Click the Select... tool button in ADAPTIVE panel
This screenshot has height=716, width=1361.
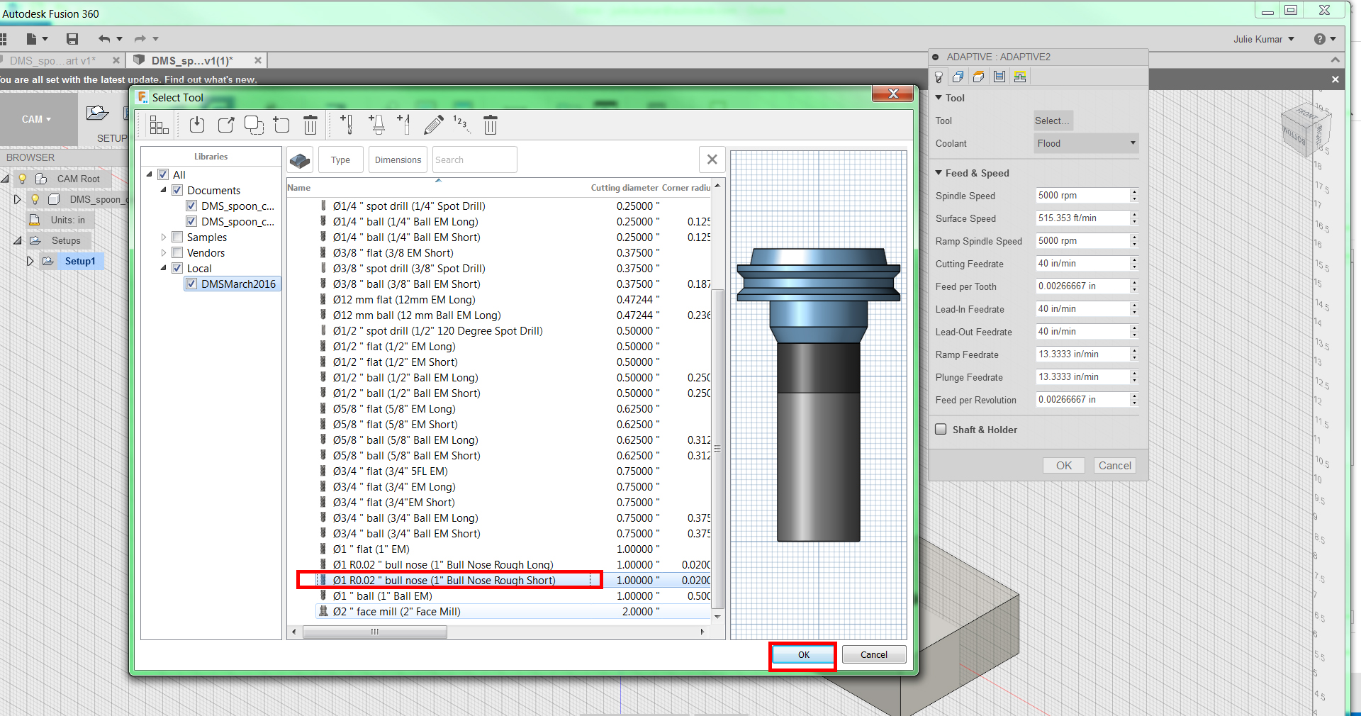coord(1053,121)
